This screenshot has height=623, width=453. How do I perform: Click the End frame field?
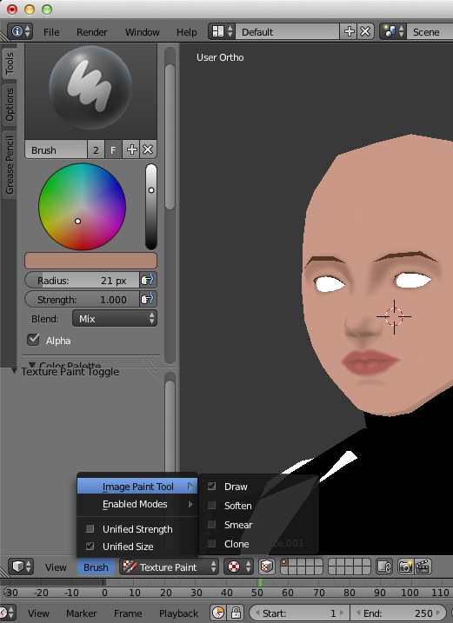tap(400, 613)
